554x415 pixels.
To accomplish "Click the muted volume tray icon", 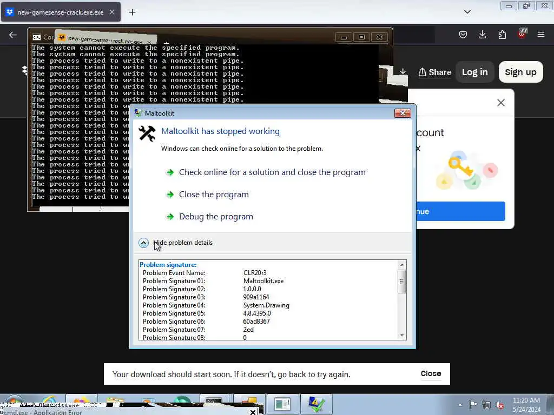I will coord(499,405).
